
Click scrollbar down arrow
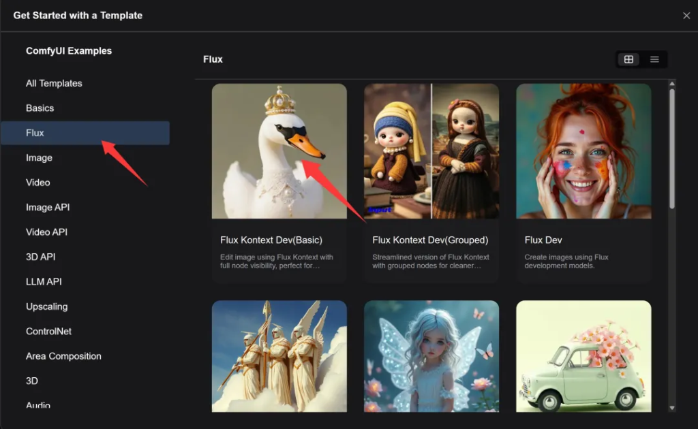click(x=671, y=408)
